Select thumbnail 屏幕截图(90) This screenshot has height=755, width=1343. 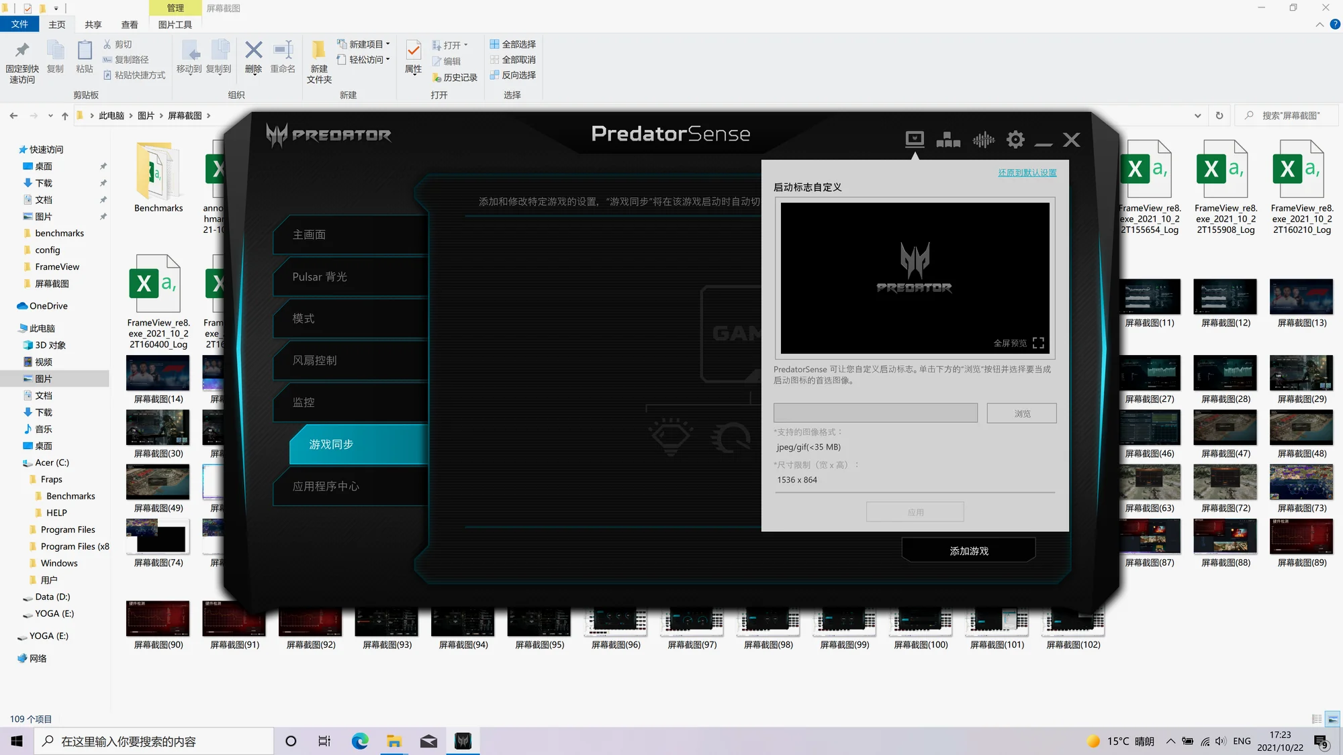coord(158,625)
